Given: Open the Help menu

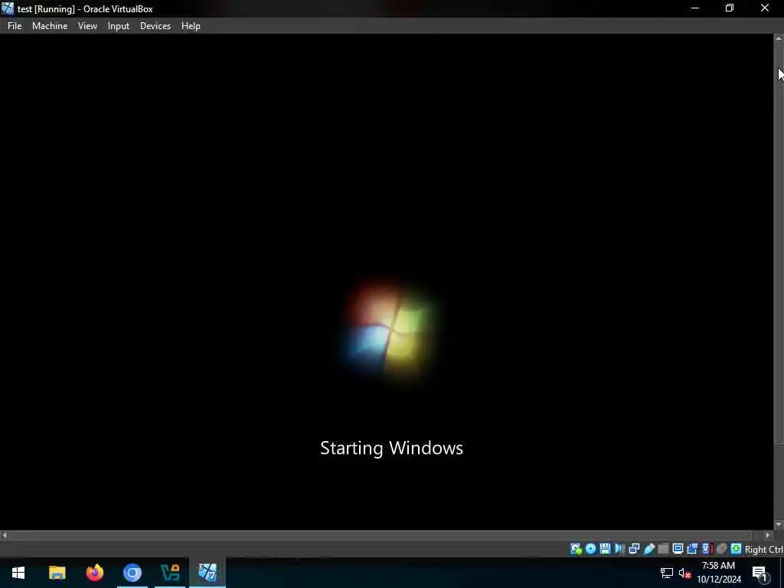Looking at the screenshot, I should click(x=191, y=26).
